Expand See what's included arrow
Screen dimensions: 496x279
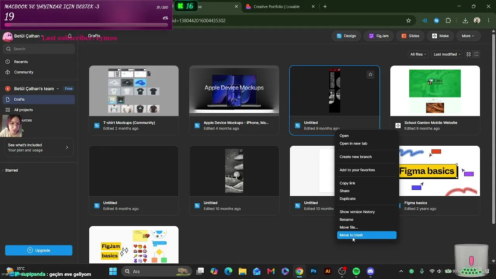tap(67, 147)
